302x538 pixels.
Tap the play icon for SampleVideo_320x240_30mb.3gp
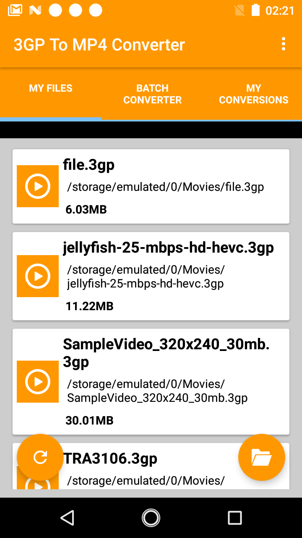38,382
